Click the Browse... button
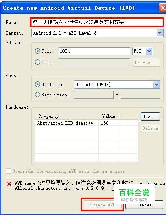Viewport: 166px width, 215px height. click(x=146, y=62)
